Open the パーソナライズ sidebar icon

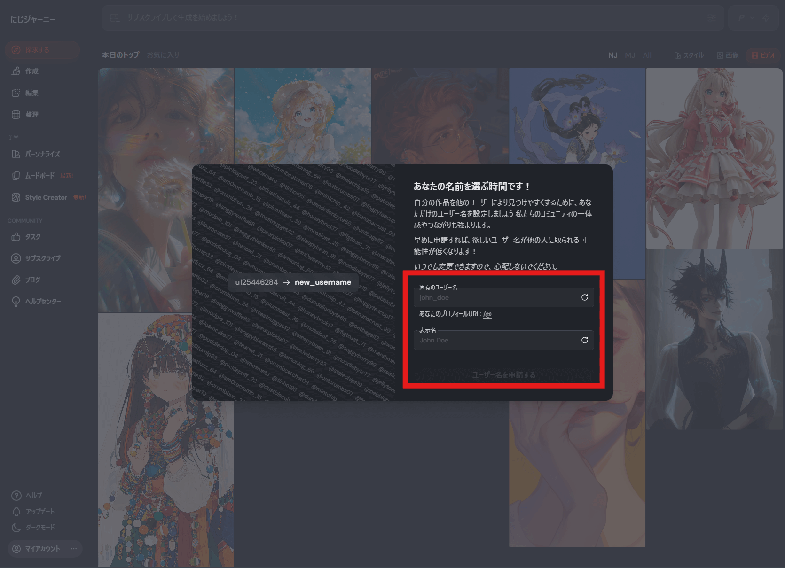(16, 154)
